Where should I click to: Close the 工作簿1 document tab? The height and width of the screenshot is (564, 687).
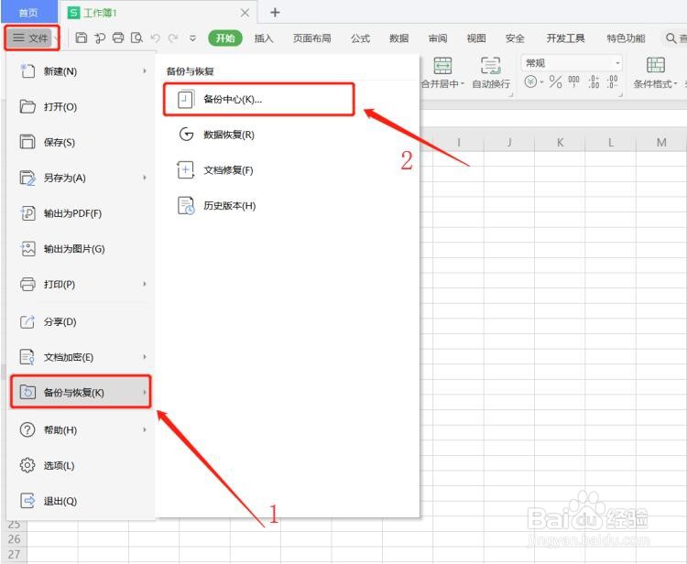(245, 13)
